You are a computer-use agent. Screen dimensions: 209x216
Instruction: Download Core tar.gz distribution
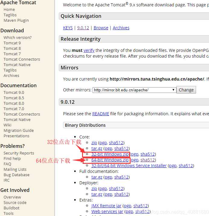tap(97, 148)
